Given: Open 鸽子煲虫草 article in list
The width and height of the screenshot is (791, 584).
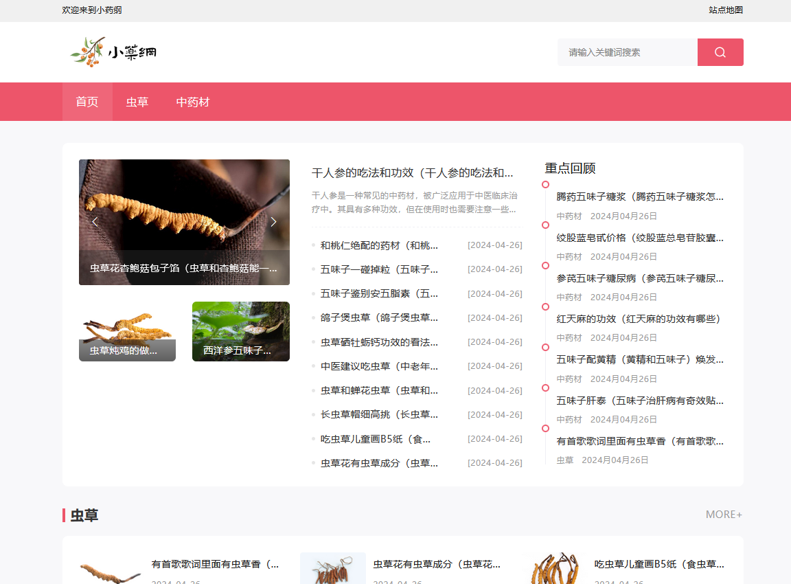Looking at the screenshot, I should [379, 317].
